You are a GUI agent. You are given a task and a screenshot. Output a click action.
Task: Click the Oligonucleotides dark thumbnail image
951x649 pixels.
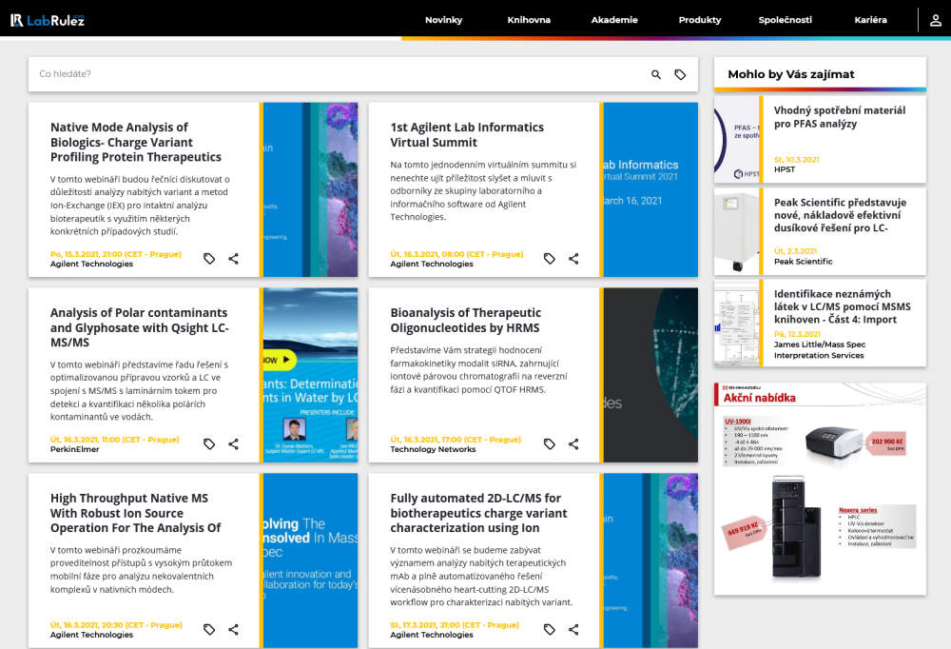(650, 375)
